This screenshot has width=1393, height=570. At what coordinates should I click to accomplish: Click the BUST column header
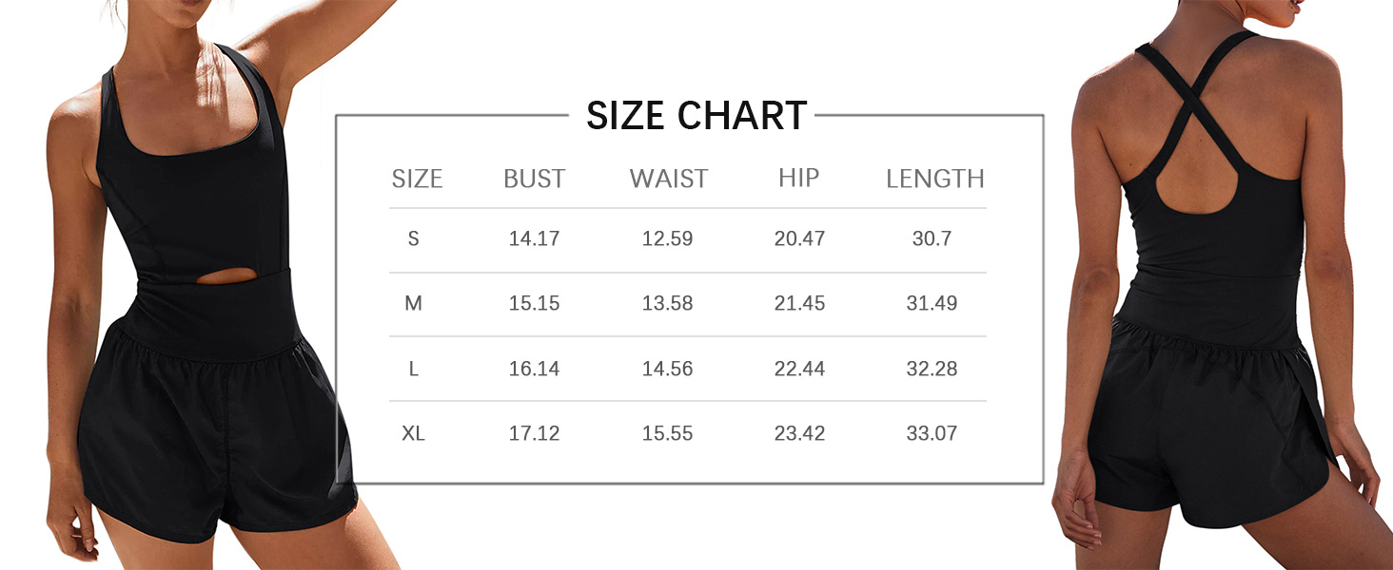534,179
